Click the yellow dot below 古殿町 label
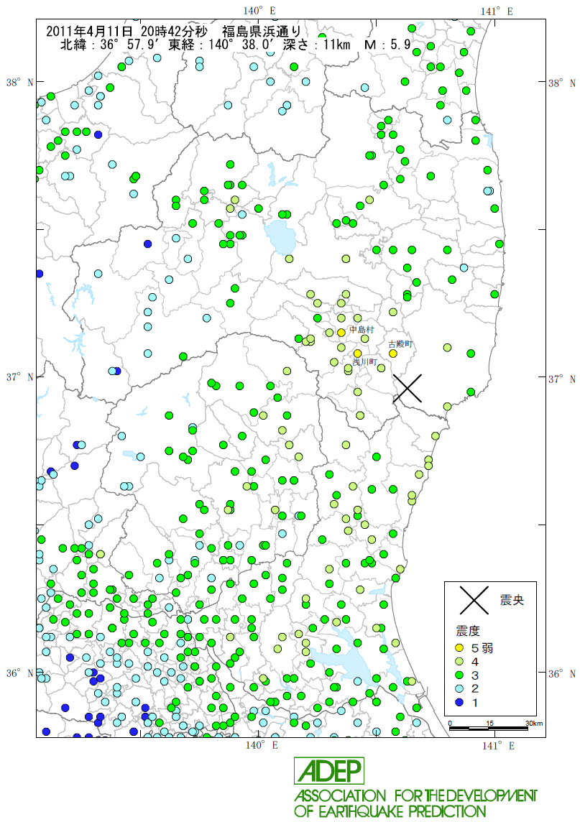580x822 pixels. (393, 354)
